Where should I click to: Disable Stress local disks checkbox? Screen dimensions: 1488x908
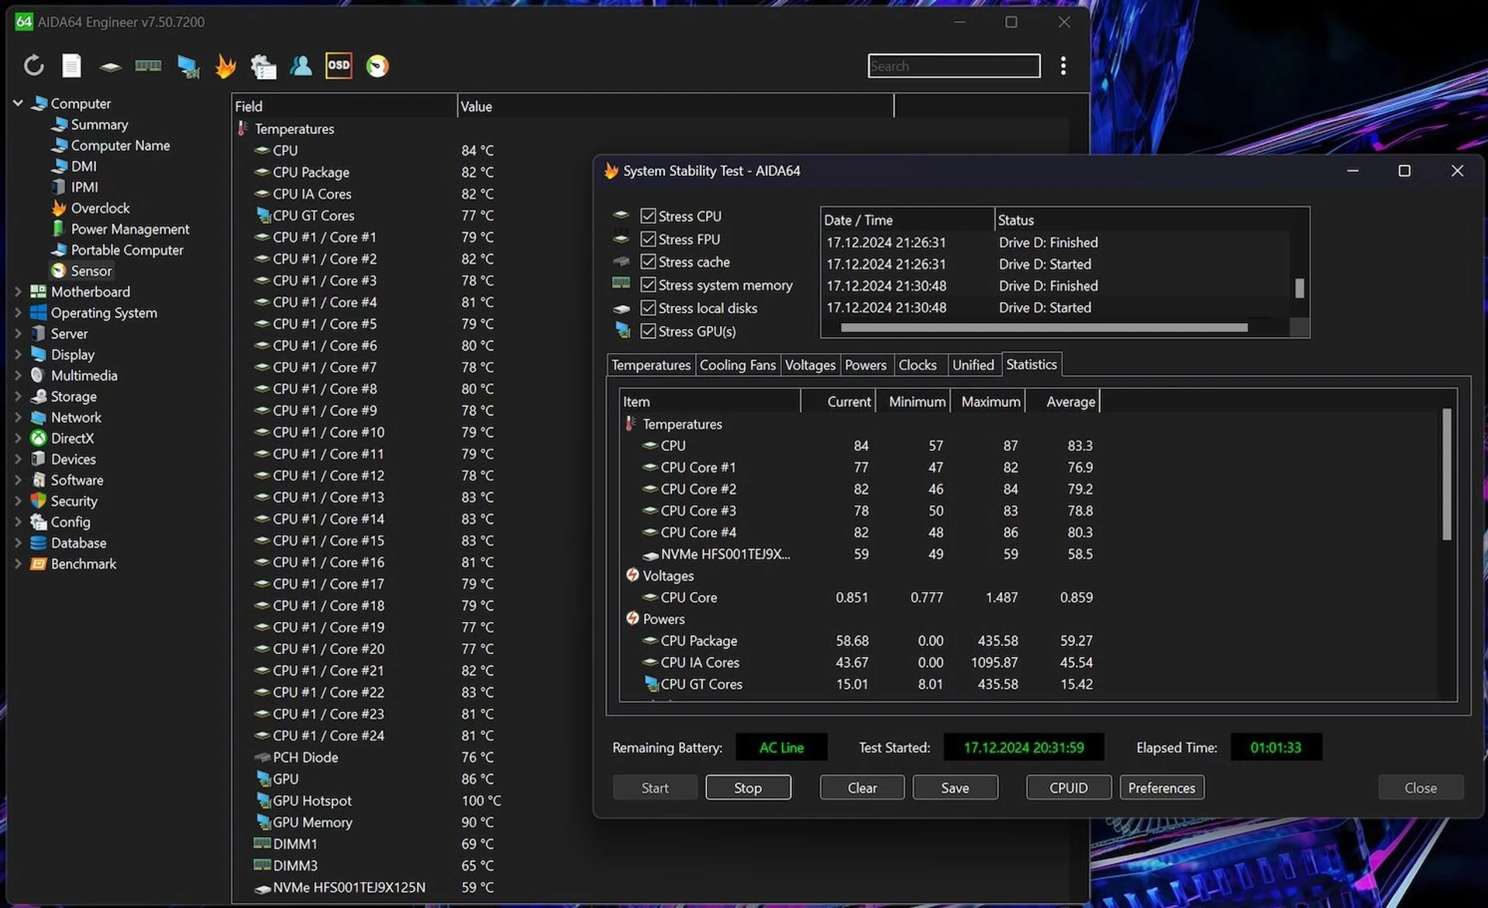pyautogui.click(x=648, y=308)
